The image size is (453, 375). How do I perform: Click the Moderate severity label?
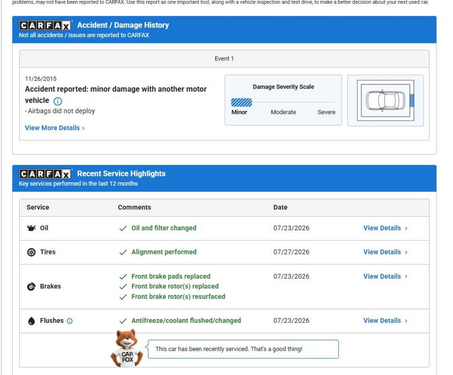pos(284,112)
